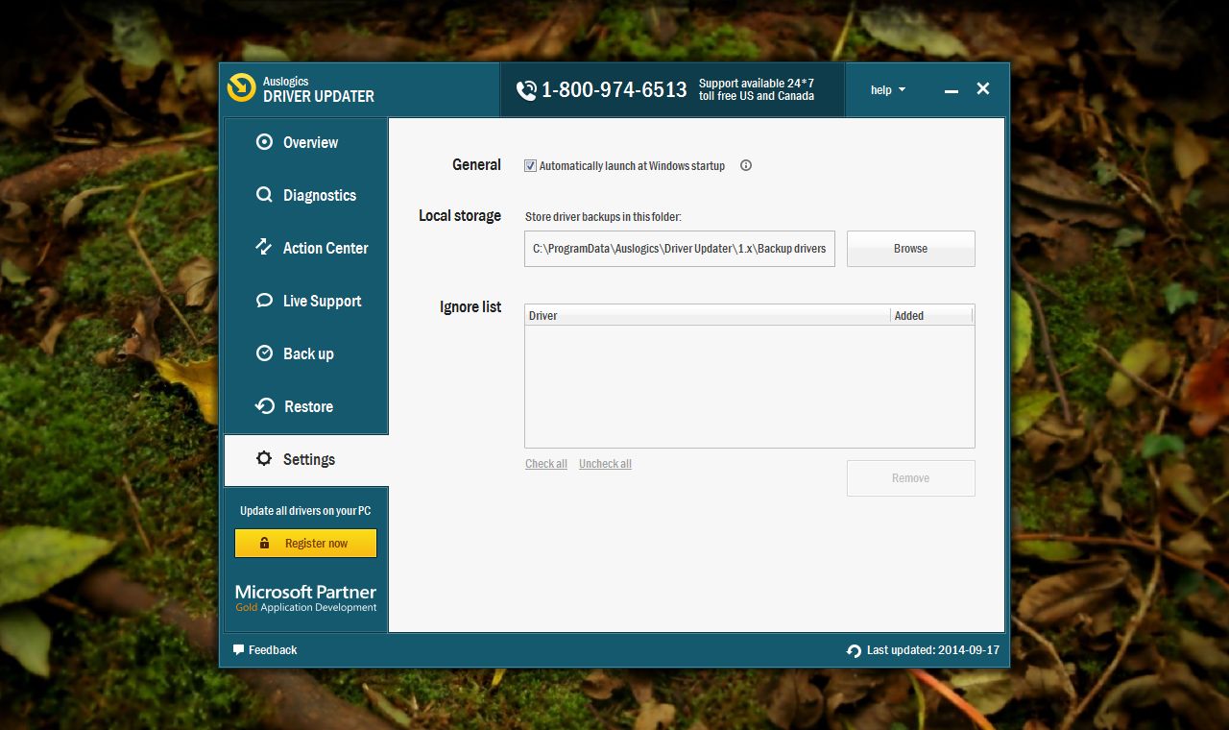The height and width of the screenshot is (730, 1229).
Task: Close the Driver Updater window
Action: point(983,88)
